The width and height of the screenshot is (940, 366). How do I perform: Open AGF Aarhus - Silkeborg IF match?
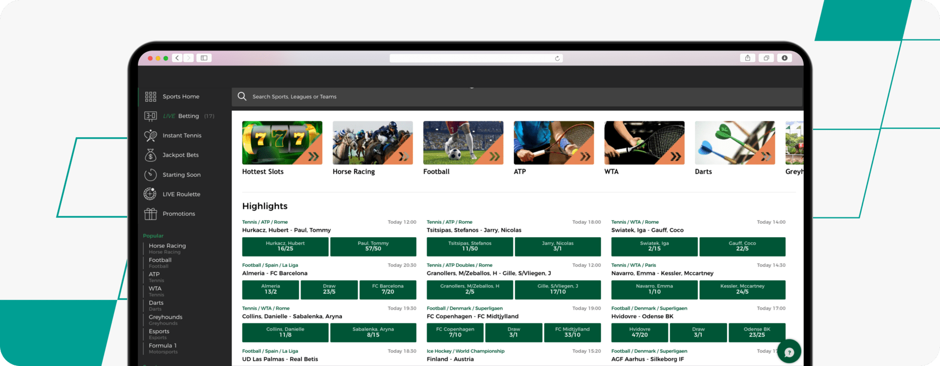click(x=648, y=359)
